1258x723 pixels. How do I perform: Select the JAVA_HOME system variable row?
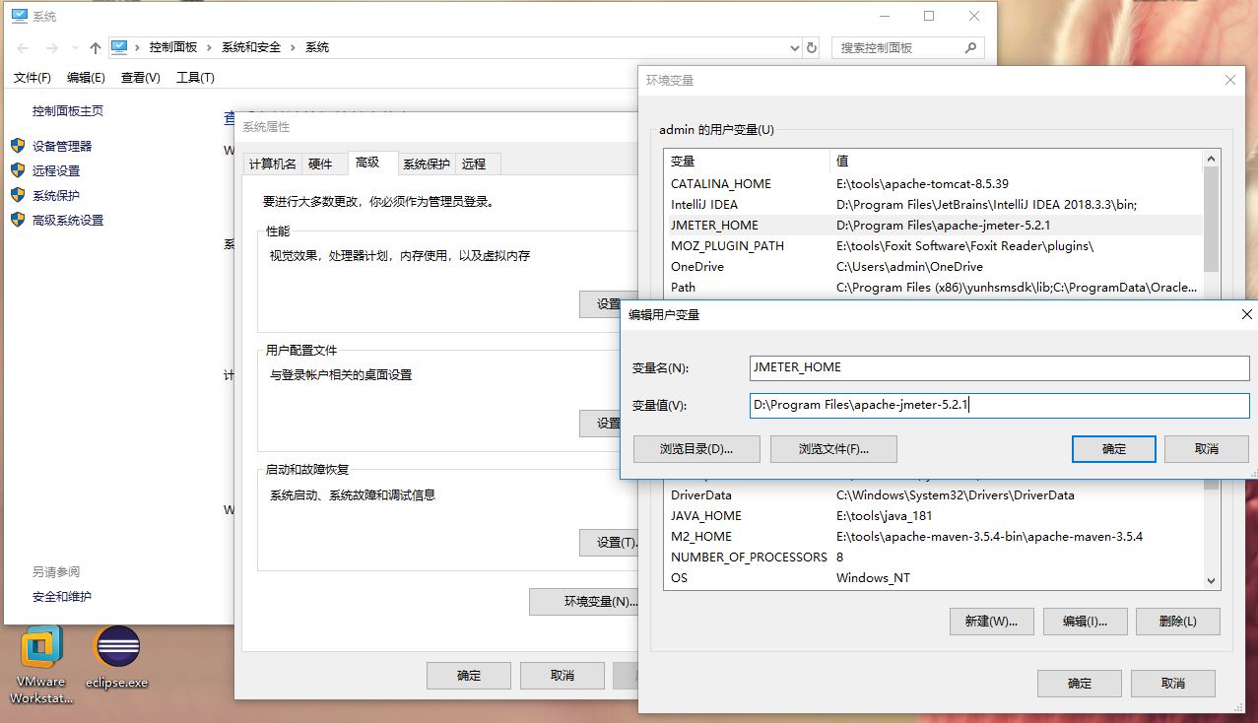tap(934, 515)
